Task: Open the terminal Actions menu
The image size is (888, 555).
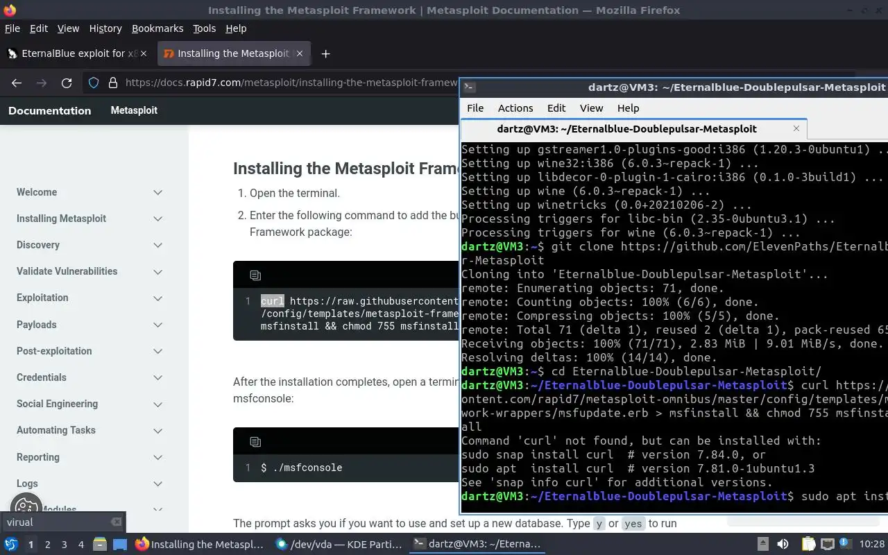Action: point(515,108)
